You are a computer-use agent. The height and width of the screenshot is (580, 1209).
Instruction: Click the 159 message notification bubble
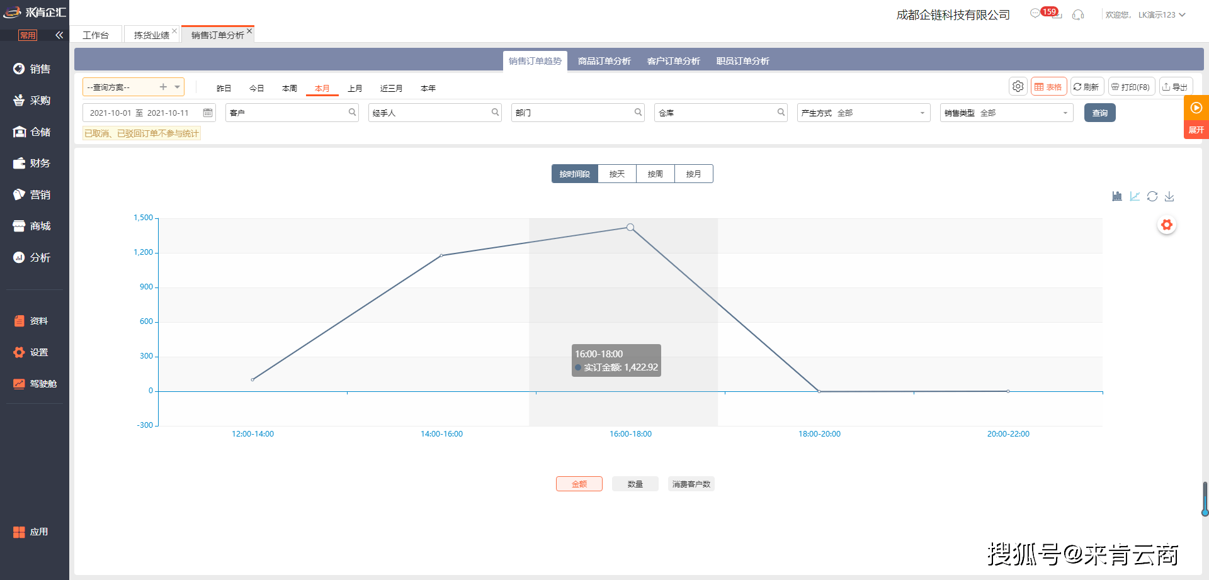1047,11
